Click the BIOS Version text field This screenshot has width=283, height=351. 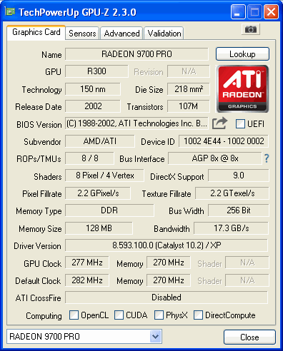[x=136, y=123]
